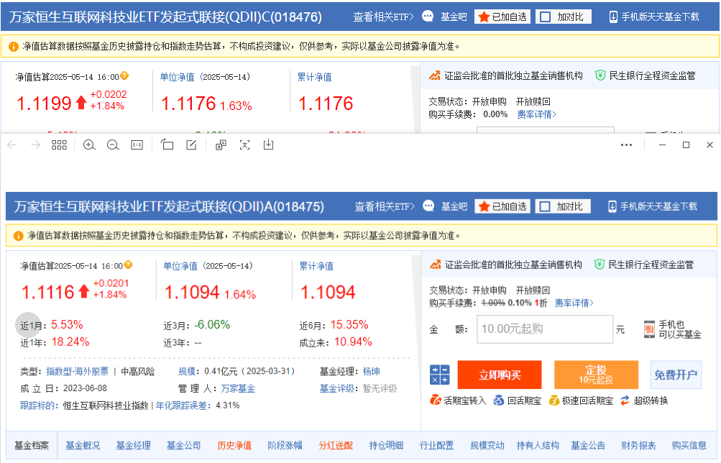Image resolution: width=721 pixels, height=463 pixels.
Task: Toggle 已加自选 star for fund C
Action: coord(502,17)
